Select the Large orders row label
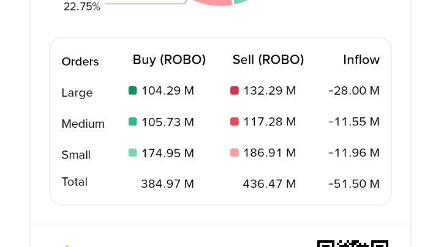The width and height of the screenshot is (441, 247). tap(77, 93)
